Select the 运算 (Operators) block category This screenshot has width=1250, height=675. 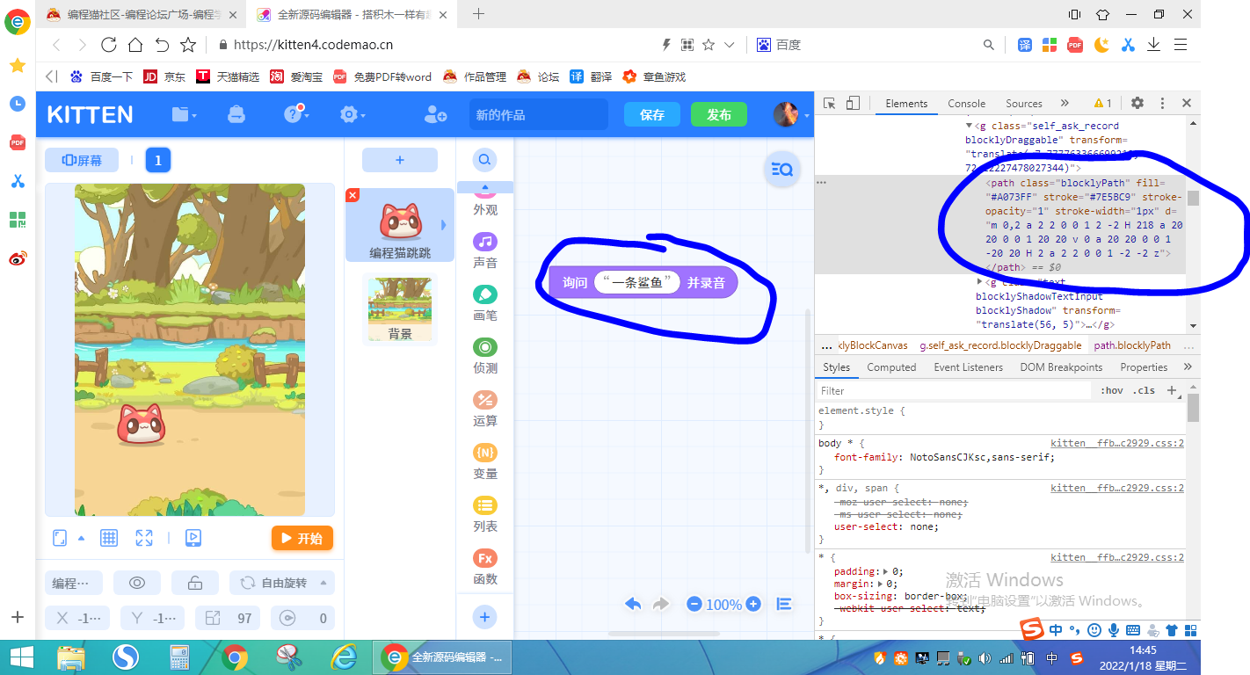(x=485, y=408)
